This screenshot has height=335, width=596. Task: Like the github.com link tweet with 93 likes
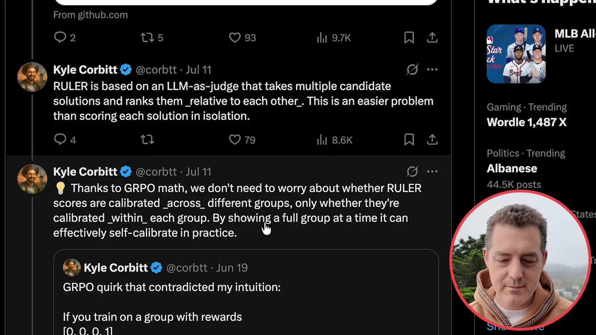tap(242, 38)
